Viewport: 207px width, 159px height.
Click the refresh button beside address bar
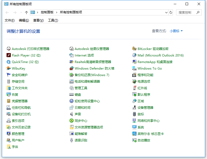click(171, 13)
